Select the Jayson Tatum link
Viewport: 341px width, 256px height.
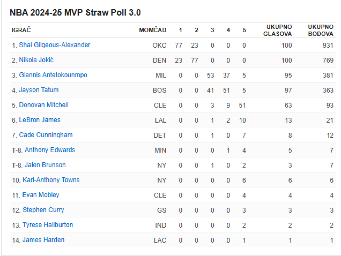(x=39, y=90)
